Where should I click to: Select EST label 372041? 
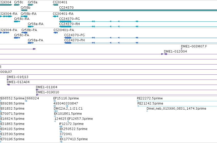66,134
